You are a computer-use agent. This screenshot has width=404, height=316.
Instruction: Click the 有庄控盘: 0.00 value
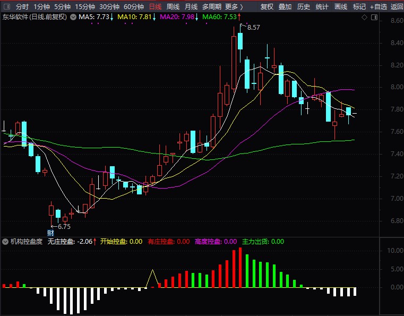pyautogui.click(x=169, y=242)
